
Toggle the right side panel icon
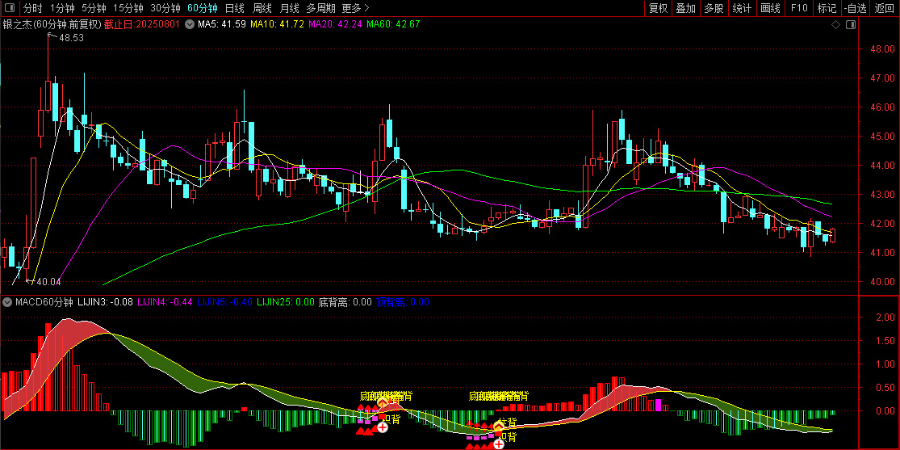tap(851, 25)
